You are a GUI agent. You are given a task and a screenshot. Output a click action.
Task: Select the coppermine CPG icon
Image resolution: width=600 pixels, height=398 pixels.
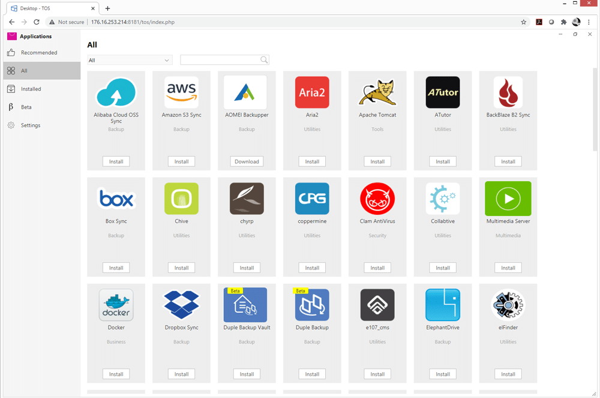[312, 198]
